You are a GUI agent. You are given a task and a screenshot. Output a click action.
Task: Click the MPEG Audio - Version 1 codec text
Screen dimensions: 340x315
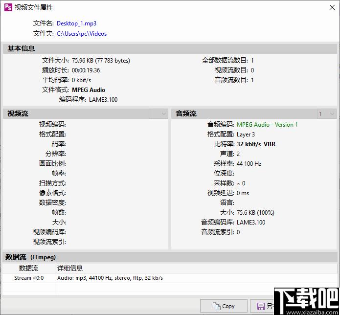pos(267,125)
